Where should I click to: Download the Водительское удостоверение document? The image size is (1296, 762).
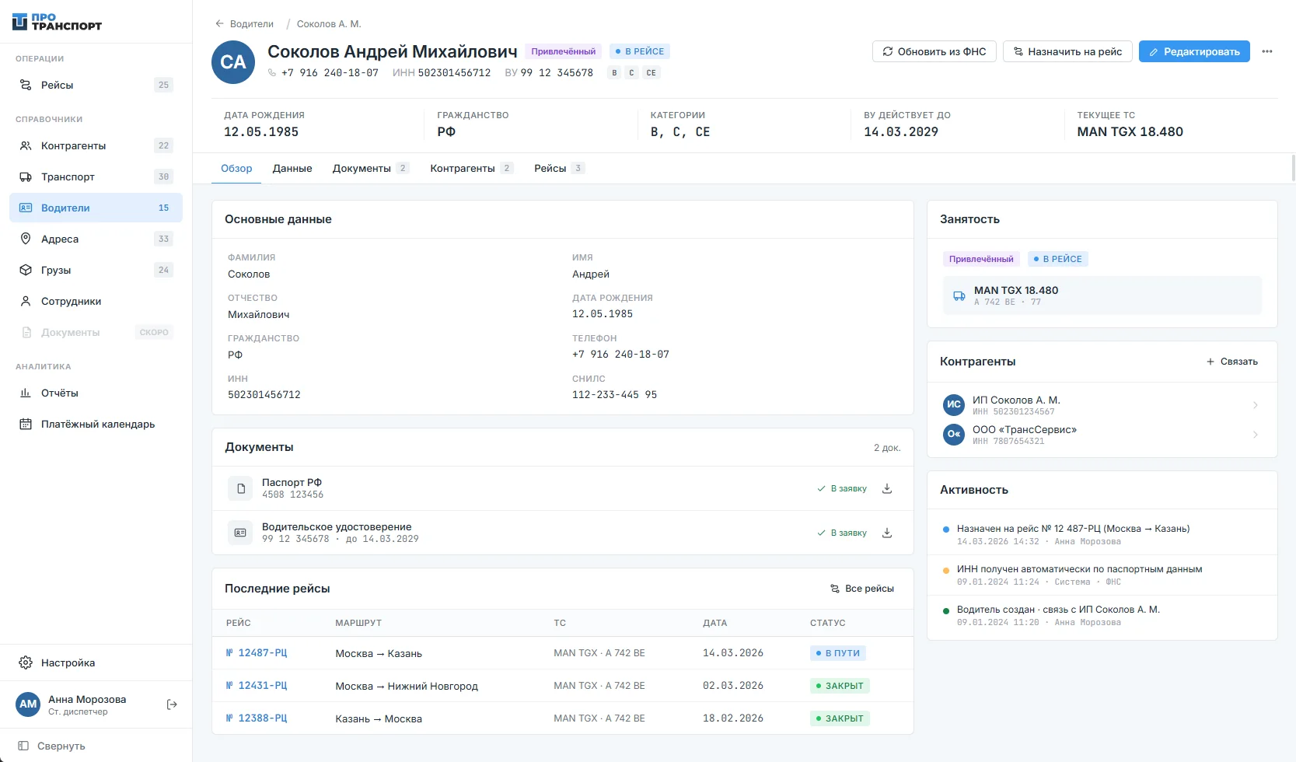click(887, 533)
